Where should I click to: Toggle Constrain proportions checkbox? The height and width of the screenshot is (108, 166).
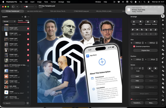pos(134,46)
